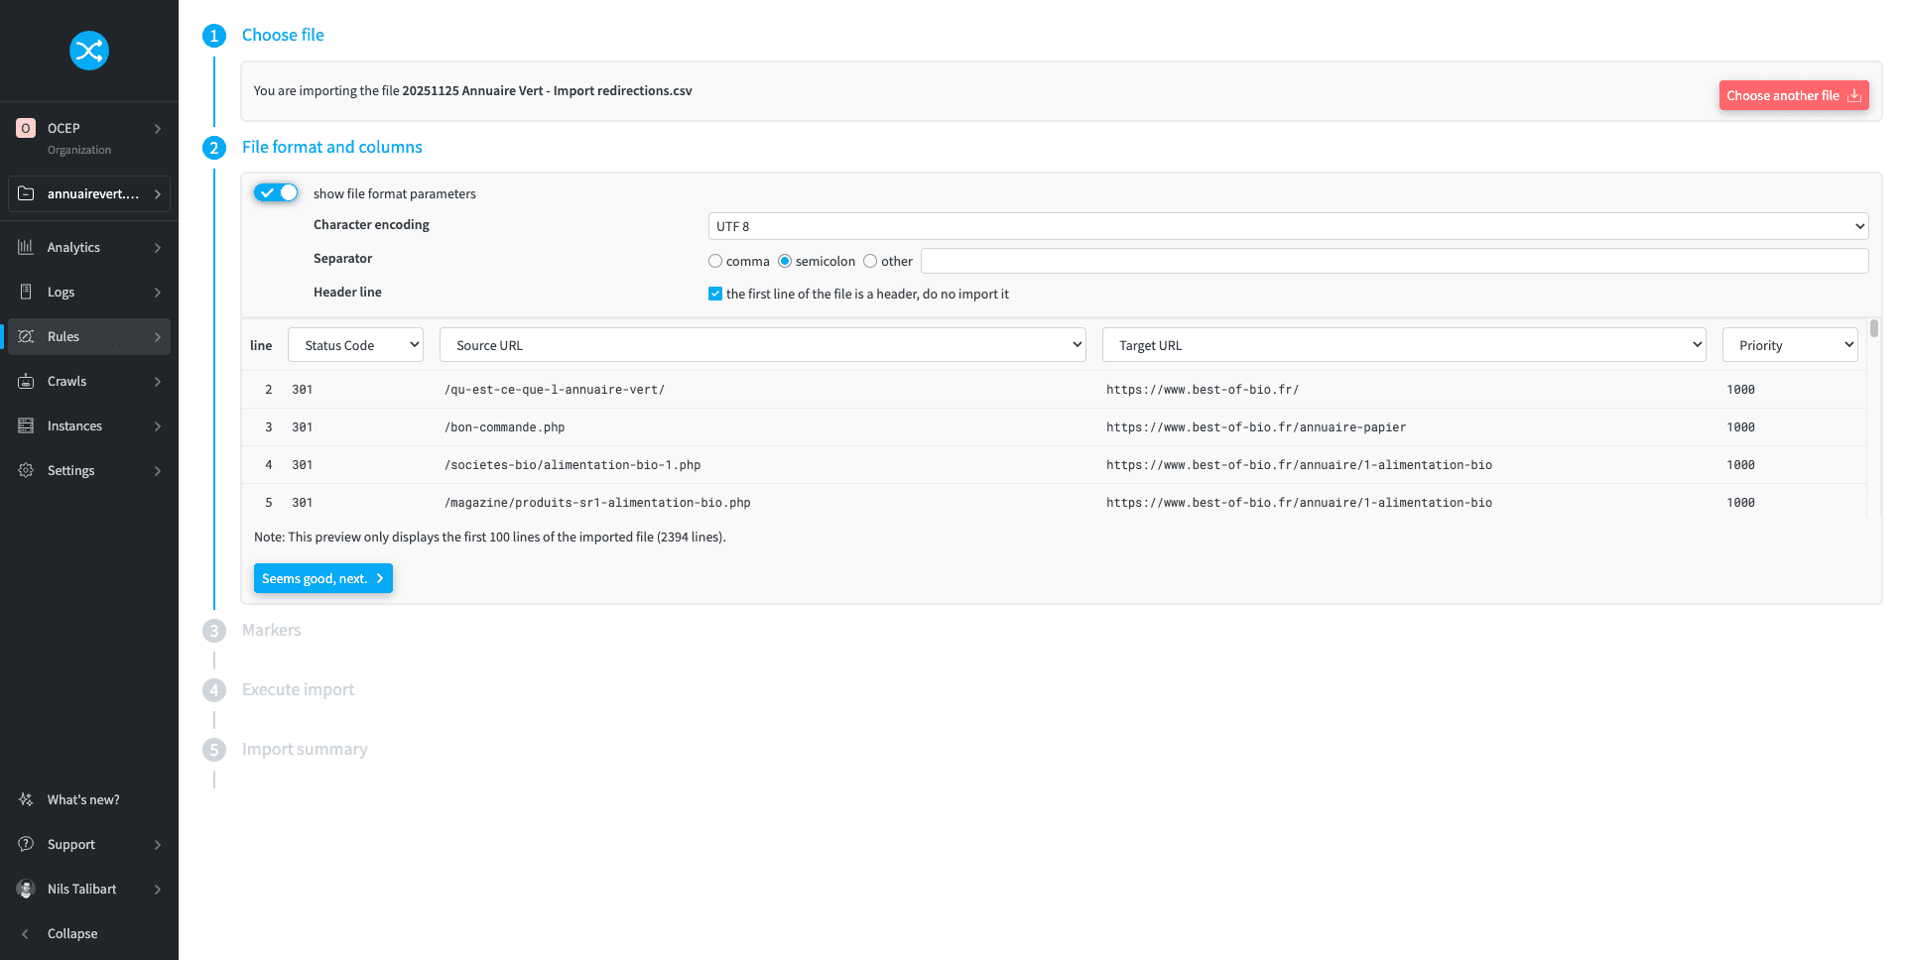The width and height of the screenshot is (1905, 960).
Task: Click the step 1 circle marker
Action: click(214, 36)
